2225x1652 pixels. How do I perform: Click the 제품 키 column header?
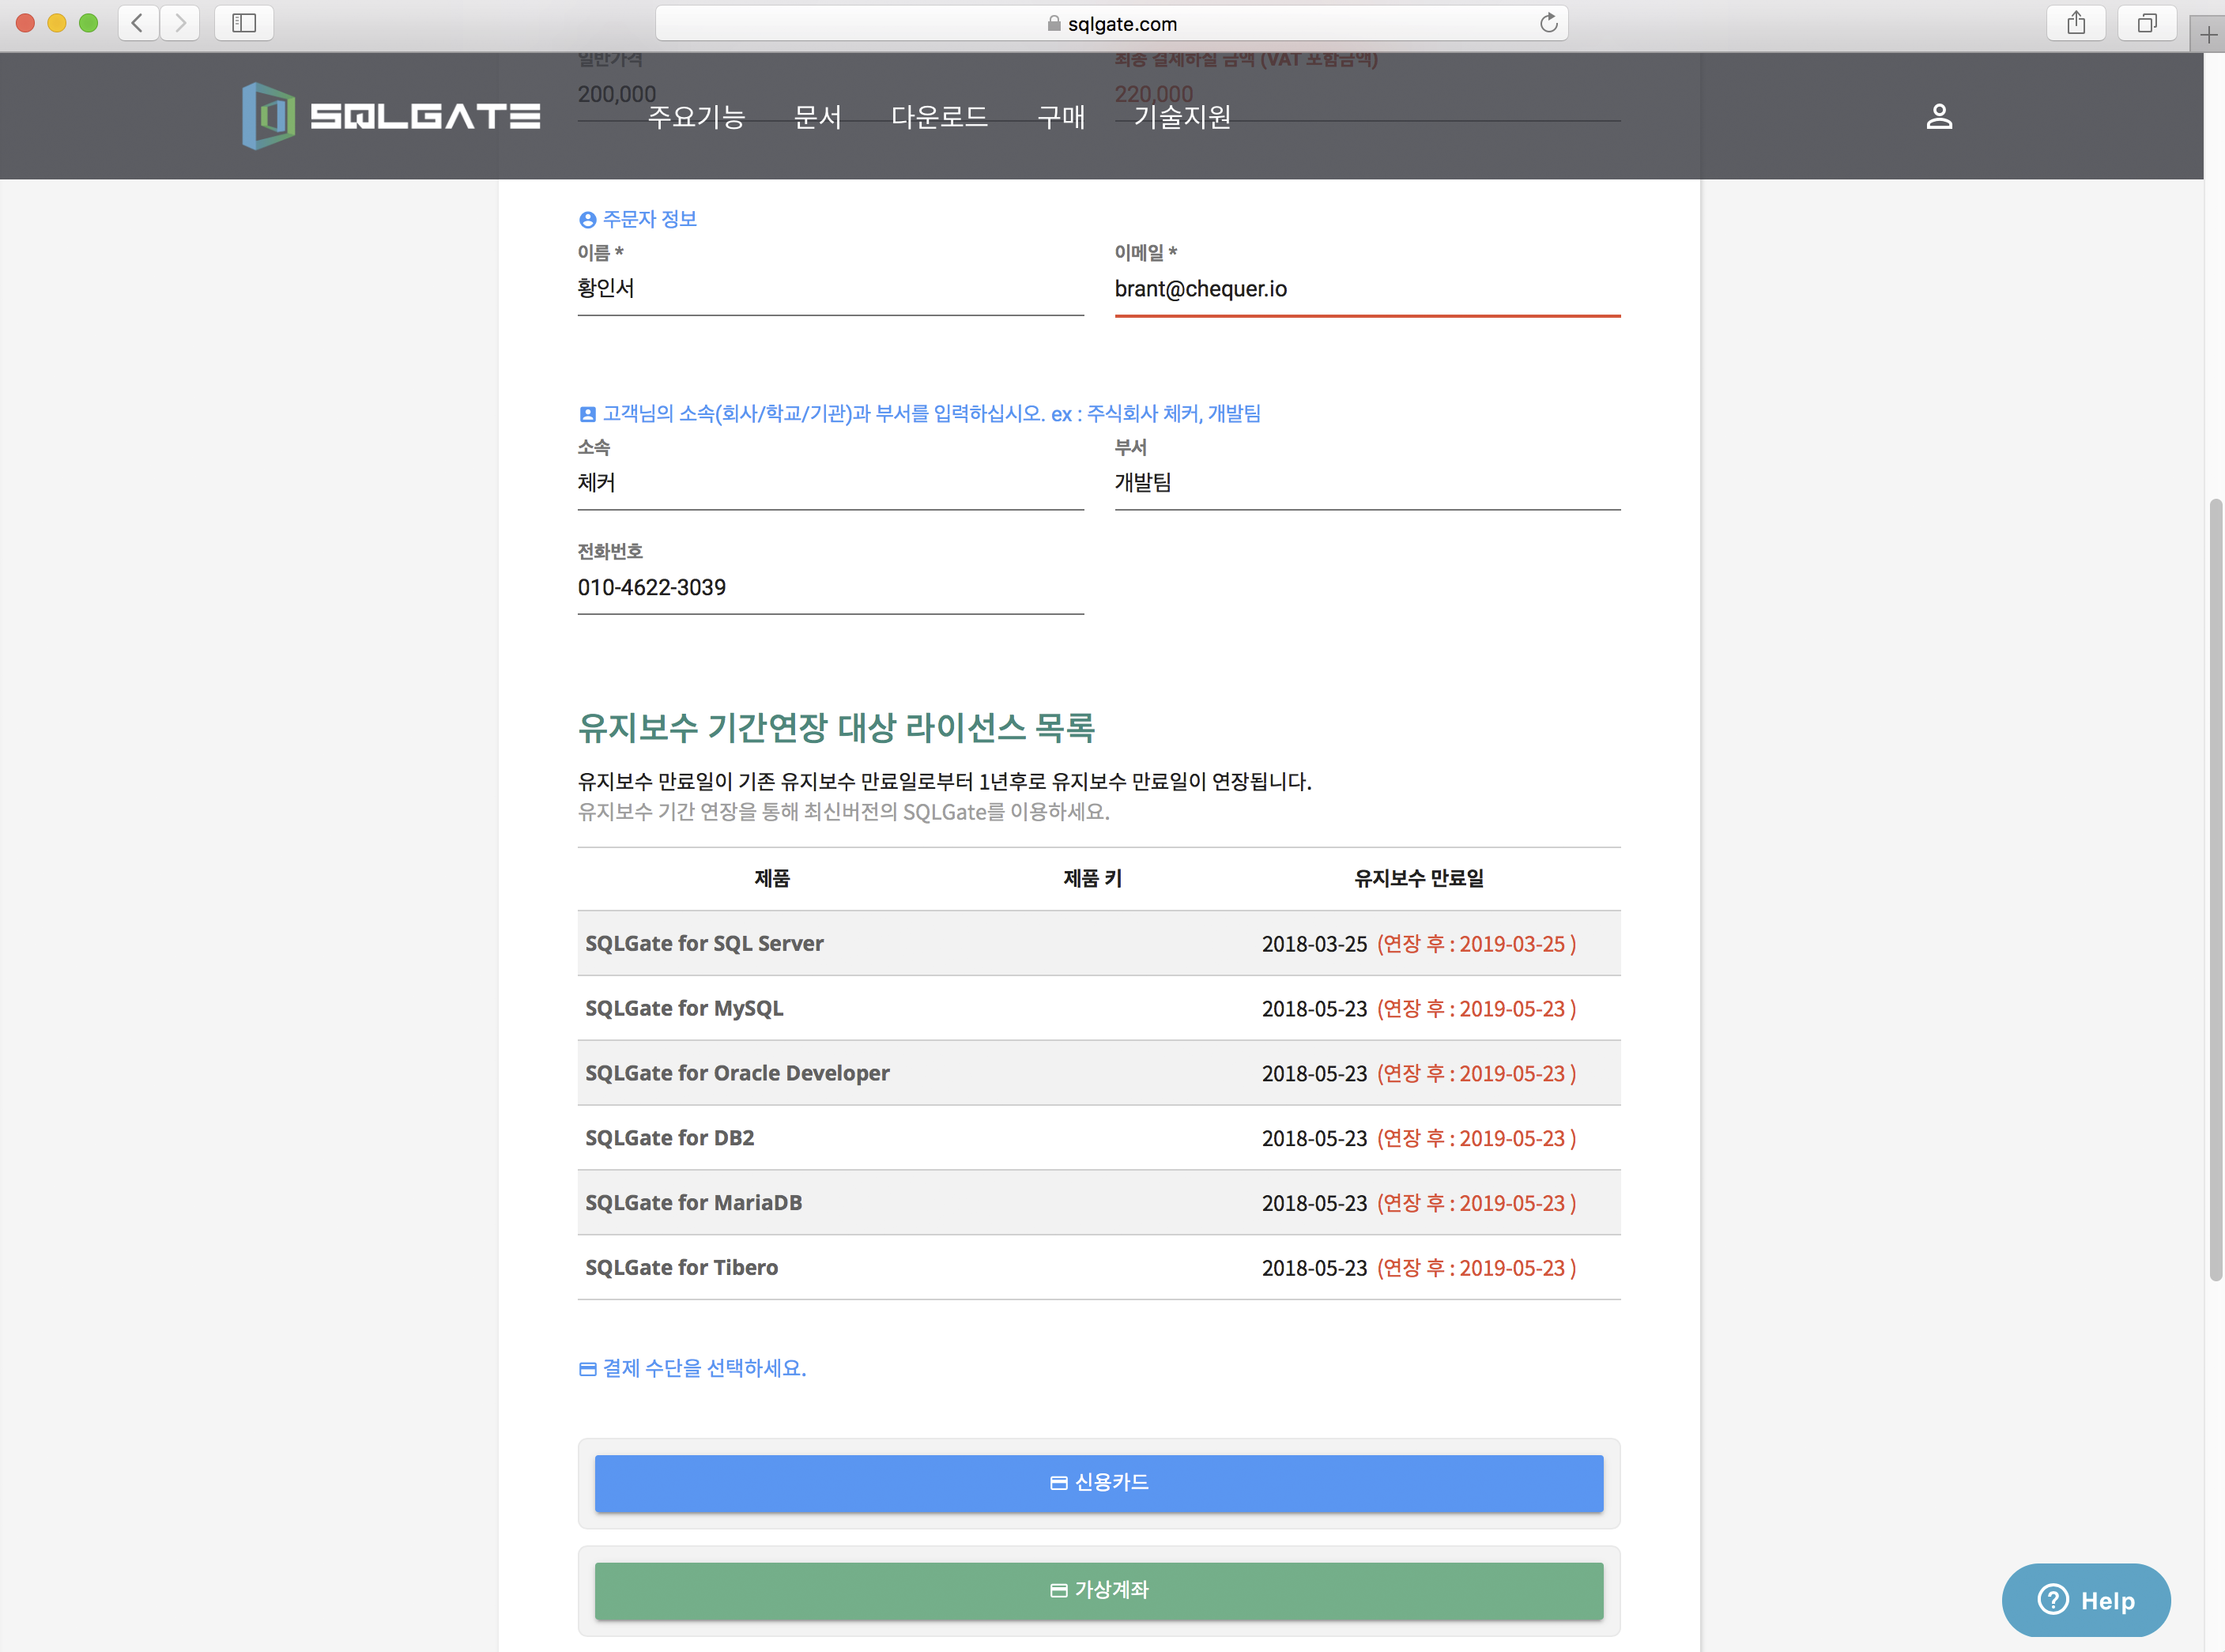pyautogui.click(x=1092, y=878)
